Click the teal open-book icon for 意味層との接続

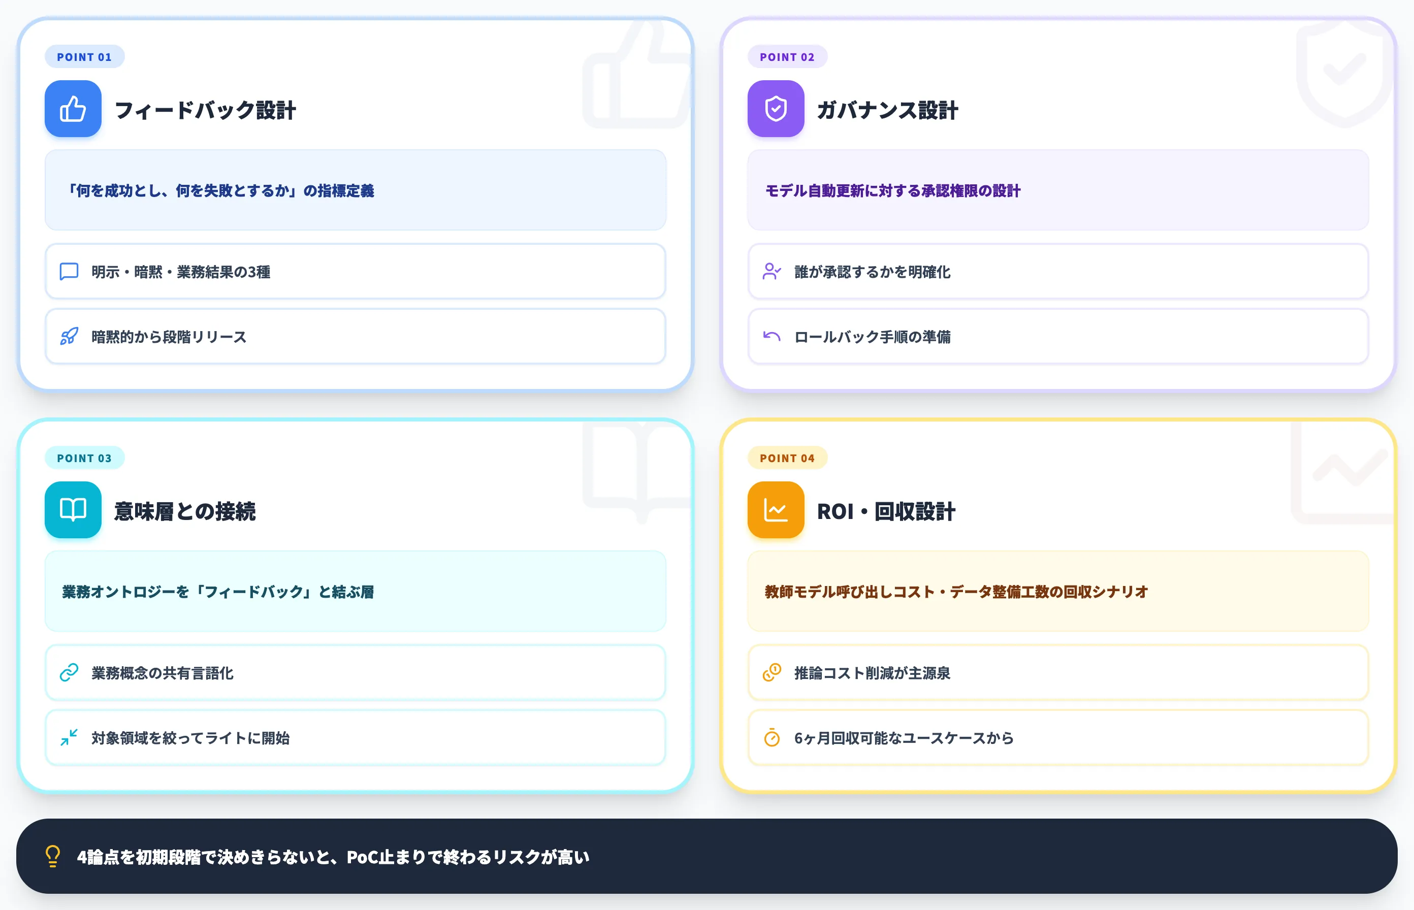click(x=73, y=510)
